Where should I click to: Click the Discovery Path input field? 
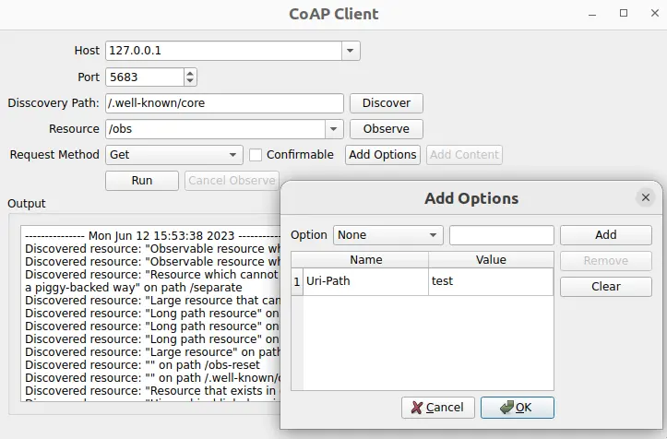[224, 103]
